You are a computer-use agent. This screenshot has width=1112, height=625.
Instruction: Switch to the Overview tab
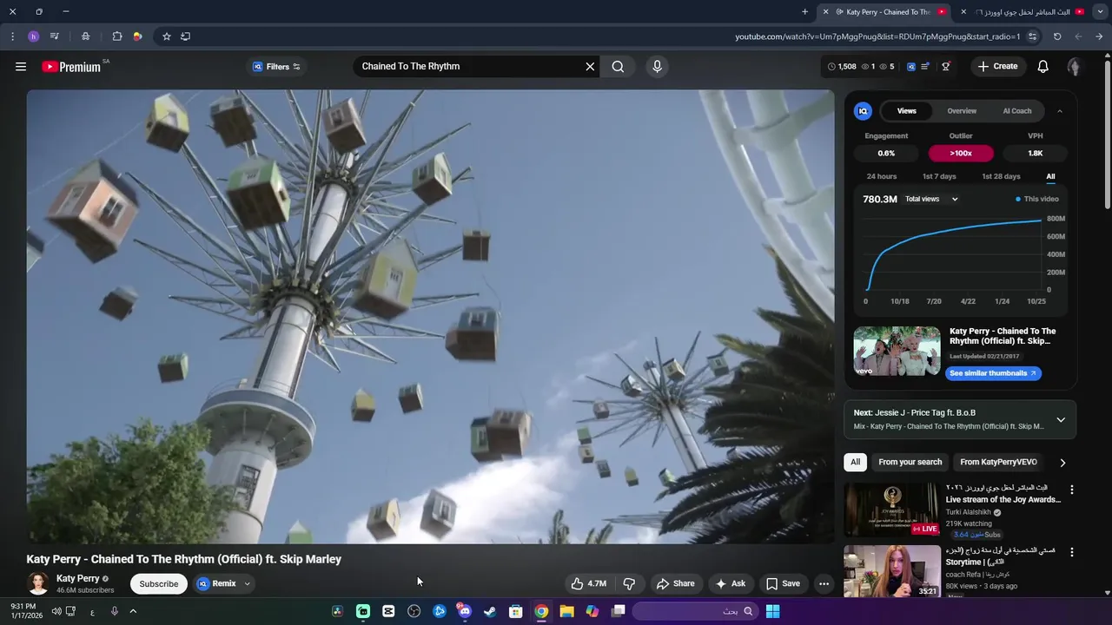coord(962,111)
